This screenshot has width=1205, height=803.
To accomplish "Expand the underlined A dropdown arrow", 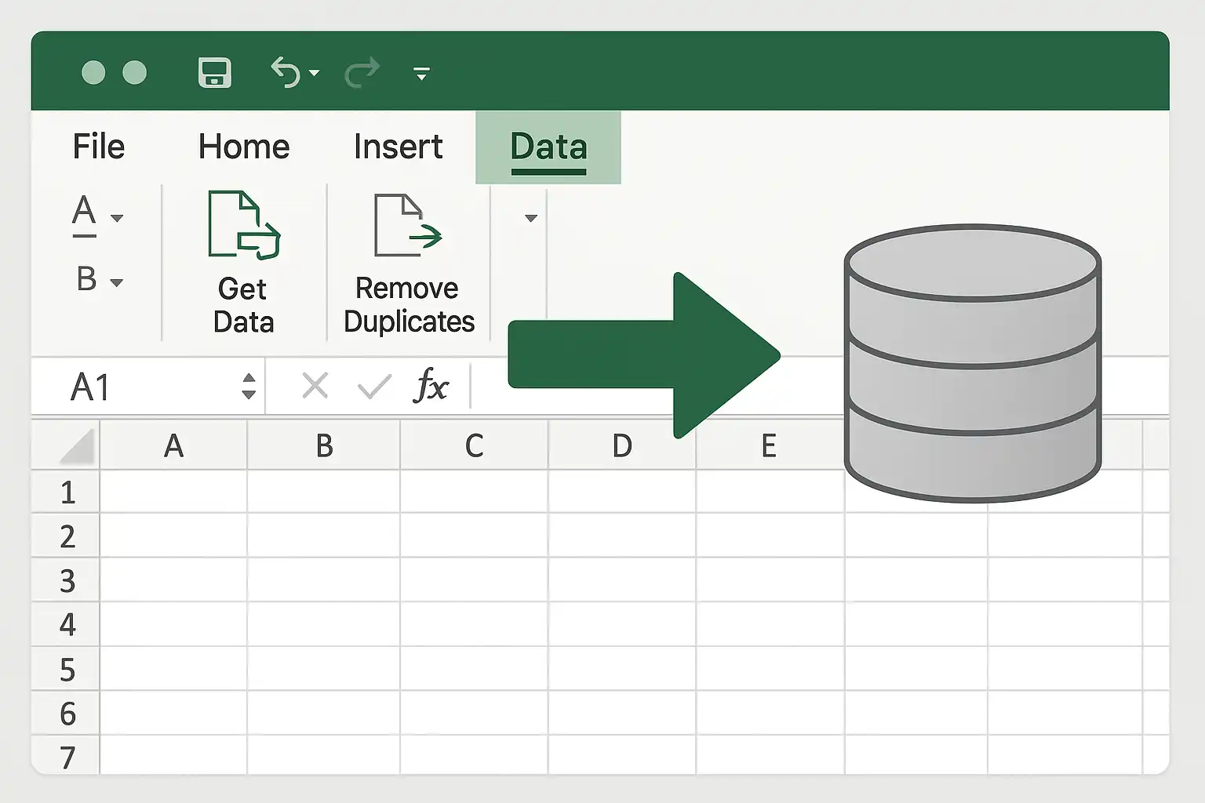I will click(117, 218).
